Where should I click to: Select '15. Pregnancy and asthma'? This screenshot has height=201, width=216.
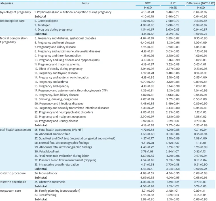pyautogui.click(x=51, y=82)
